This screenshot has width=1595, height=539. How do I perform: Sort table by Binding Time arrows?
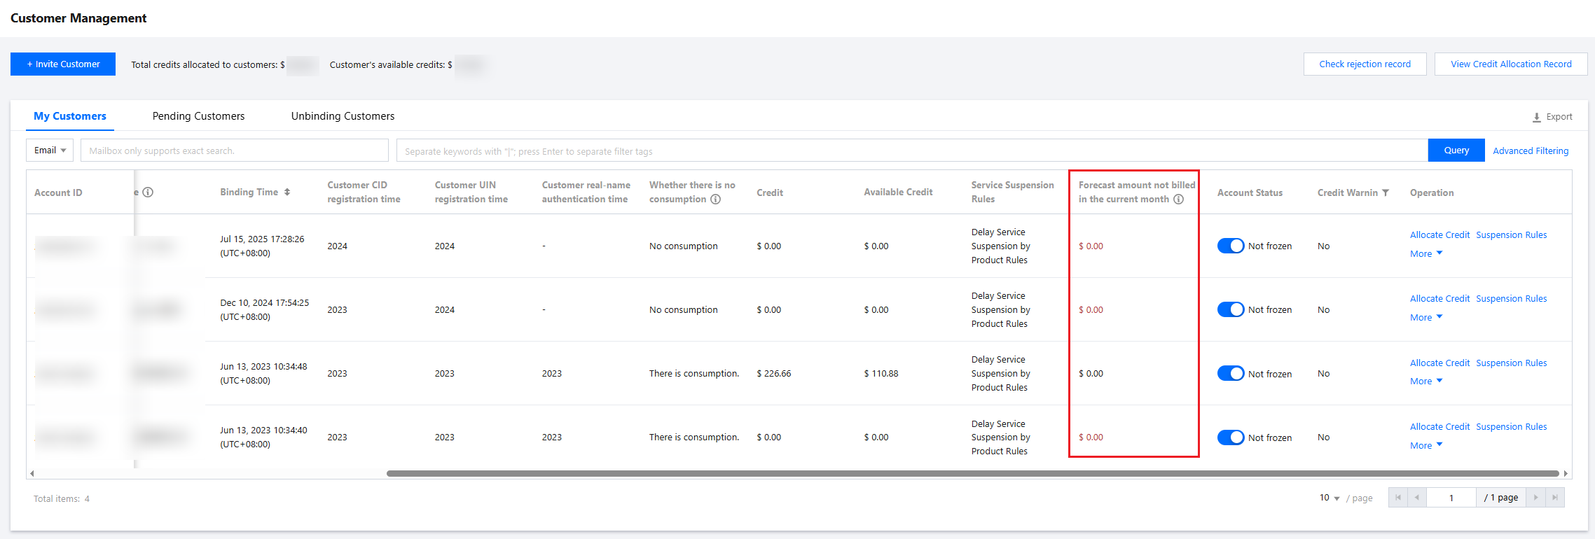[287, 192]
